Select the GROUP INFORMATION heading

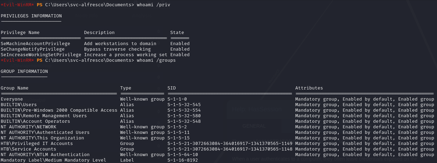(24, 71)
